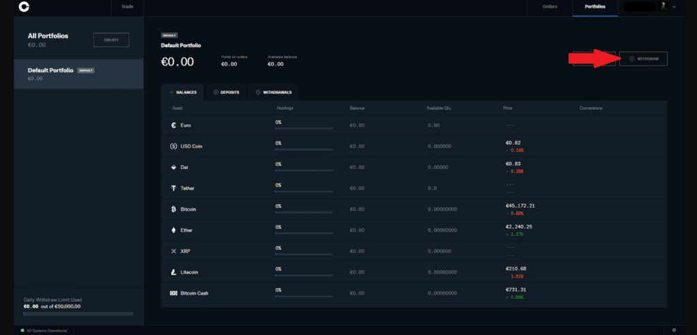Click the Ether price change +2.37%
This screenshot has width=697, height=335.
[x=515, y=234]
